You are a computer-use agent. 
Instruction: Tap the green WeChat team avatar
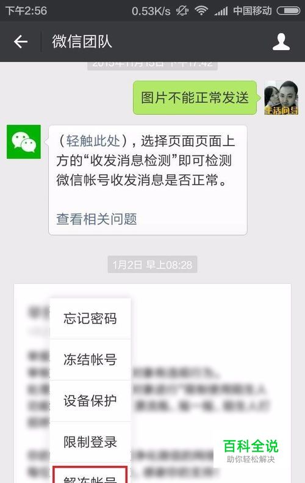coord(24,142)
